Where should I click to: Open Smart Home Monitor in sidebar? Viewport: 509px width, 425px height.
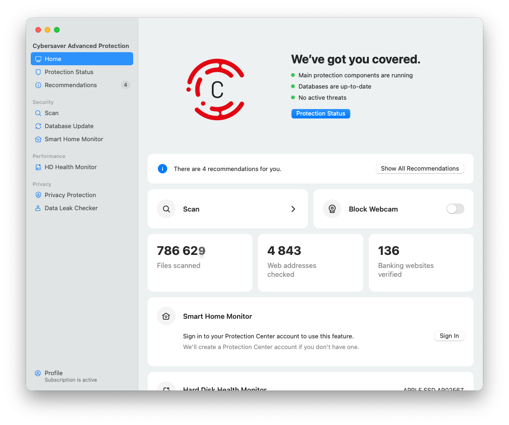74,139
